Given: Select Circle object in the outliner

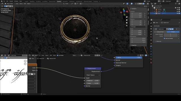Looking at the screenshot, I should 159,12.
